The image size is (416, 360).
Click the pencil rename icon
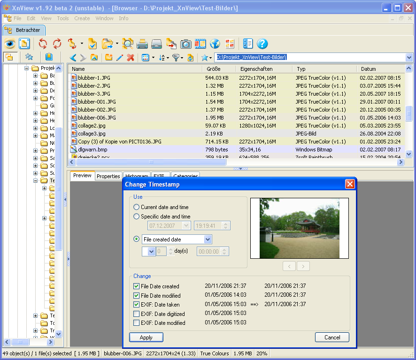(x=120, y=58)
